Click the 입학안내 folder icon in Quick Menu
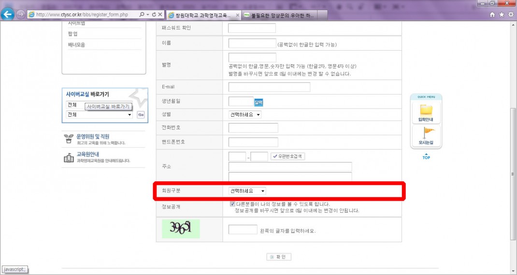Viewport: 517px width, 275px height. (x=426, y=111)
